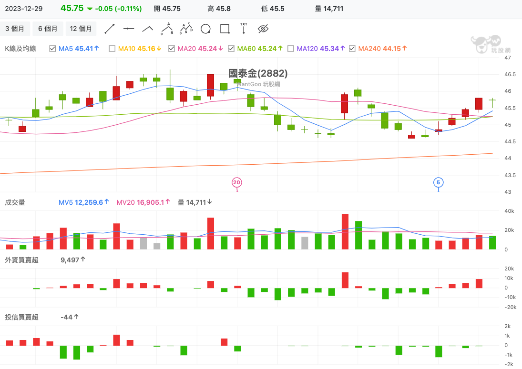Click the MV20 16,905.1 volume label
The width and height of the screenshot is (522, 369).
143,202
